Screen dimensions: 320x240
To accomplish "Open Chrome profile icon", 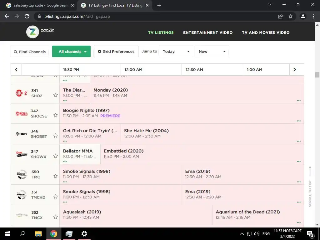I will [303, 16].
